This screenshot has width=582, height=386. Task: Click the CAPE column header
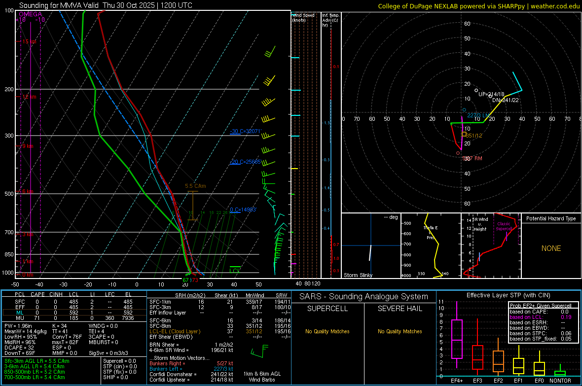pos(37,294)
